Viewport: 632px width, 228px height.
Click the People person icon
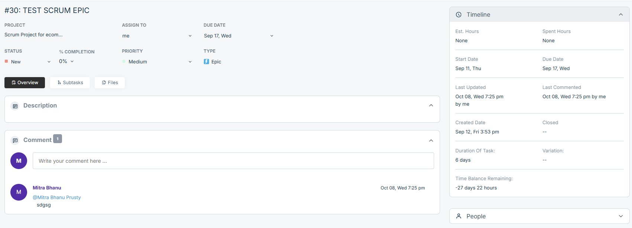[459, 216]
